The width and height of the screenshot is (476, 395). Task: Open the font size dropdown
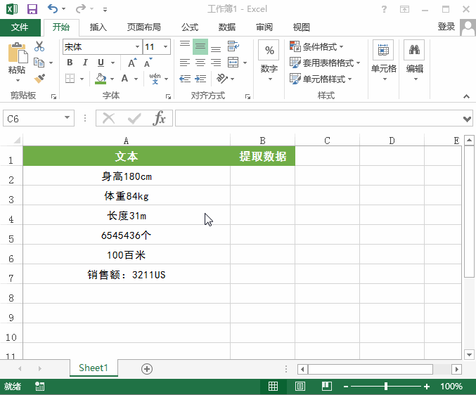tap(165, 47)
